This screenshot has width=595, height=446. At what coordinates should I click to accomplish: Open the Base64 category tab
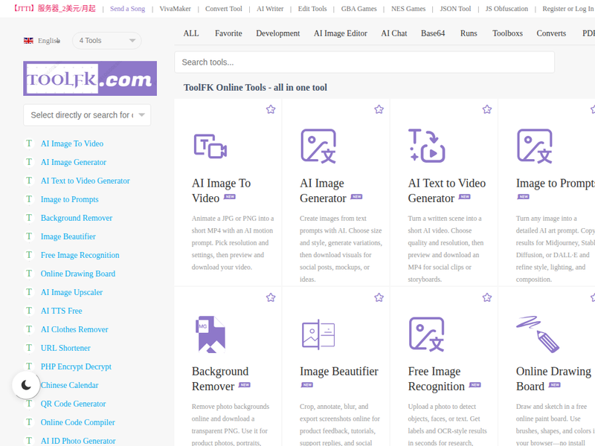pyautogui.click(x=433, y=33)
